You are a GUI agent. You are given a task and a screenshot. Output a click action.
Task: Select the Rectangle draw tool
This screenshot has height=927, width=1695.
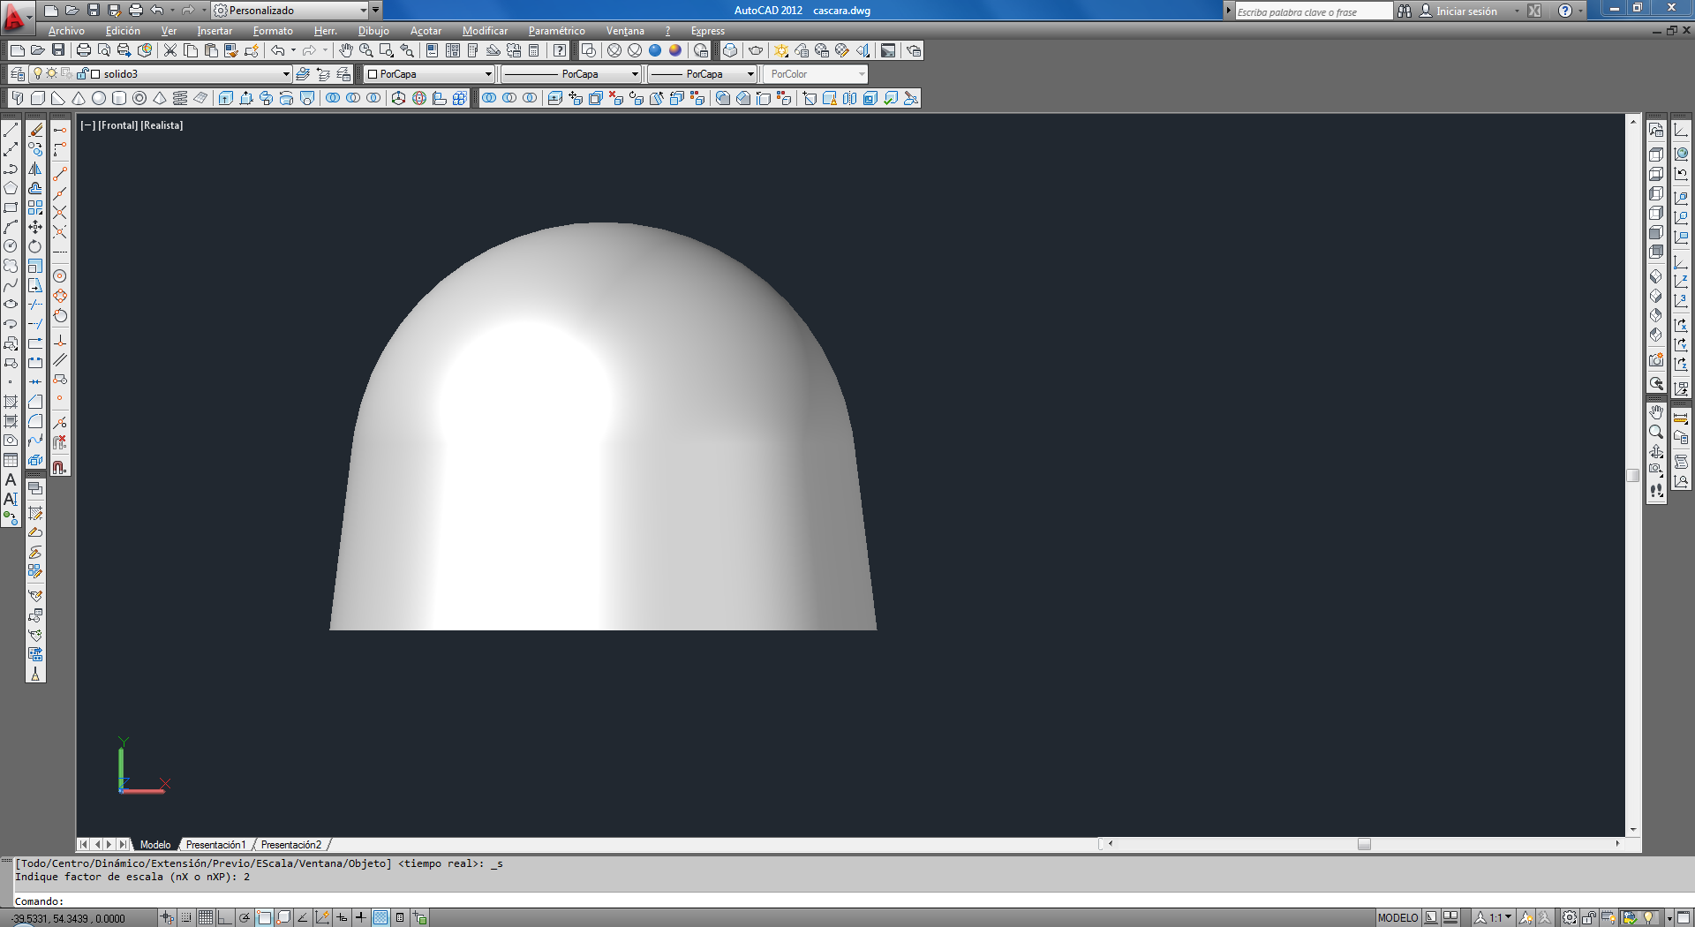tap(11, 207)
